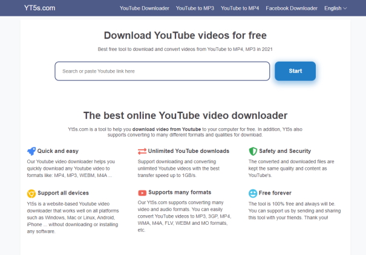Open YouTube Downloader in the navigation bar

pyautogui.click(x=144, y=8)
